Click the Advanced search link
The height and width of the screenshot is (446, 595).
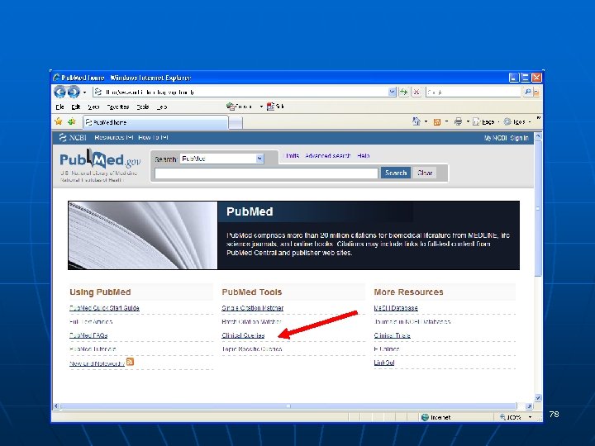point(328,155)
